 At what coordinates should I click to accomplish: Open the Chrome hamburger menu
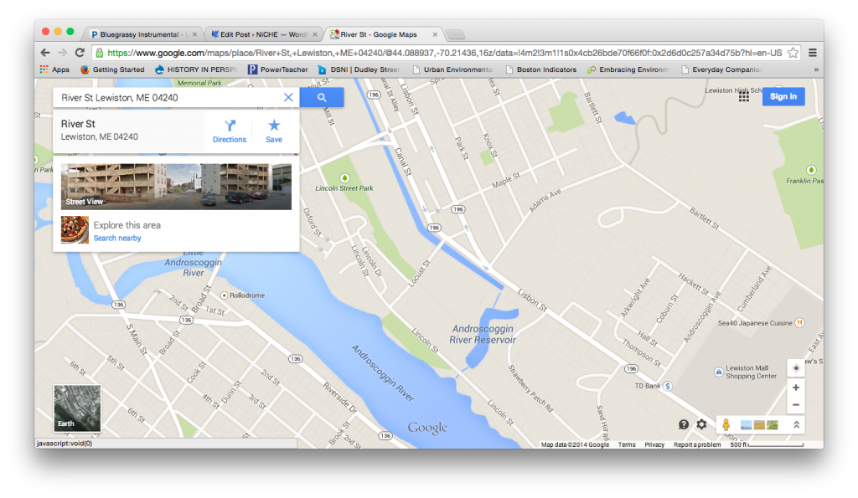pyautogui.click(x=812, y=52)
